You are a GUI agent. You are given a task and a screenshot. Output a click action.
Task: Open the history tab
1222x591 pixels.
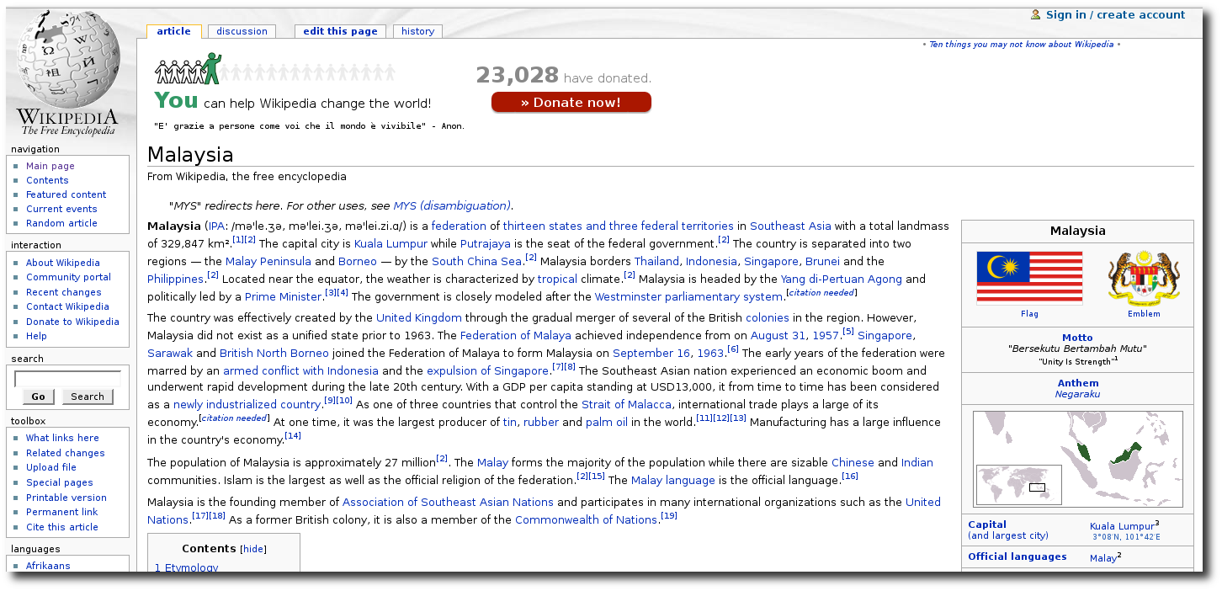click(417, 31)
